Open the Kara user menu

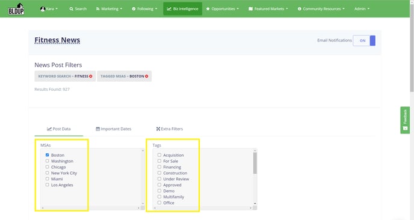[x=49, y=8]
